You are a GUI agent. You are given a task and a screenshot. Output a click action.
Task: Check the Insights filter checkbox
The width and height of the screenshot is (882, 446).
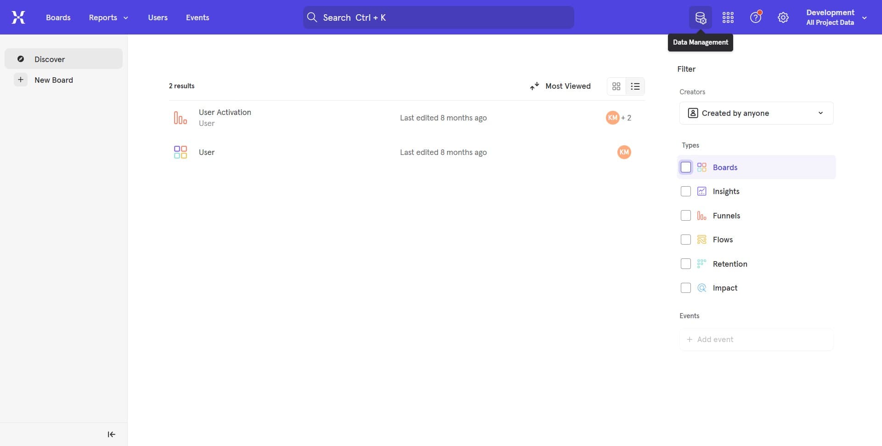[x=685, y=191]
